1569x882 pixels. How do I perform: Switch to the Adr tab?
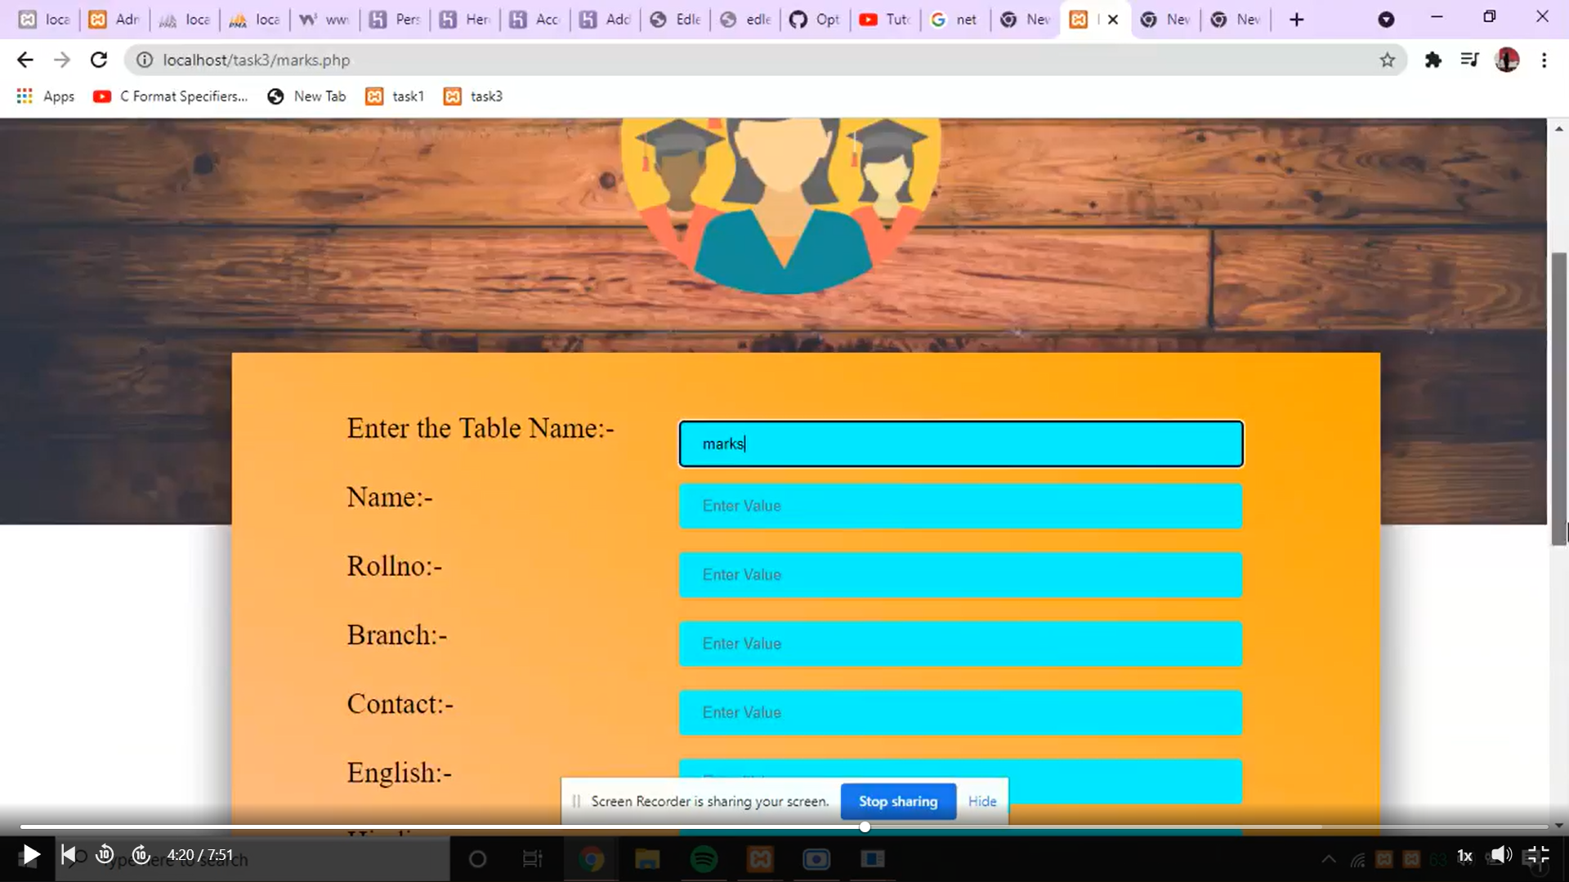click(x=114, y=19)
